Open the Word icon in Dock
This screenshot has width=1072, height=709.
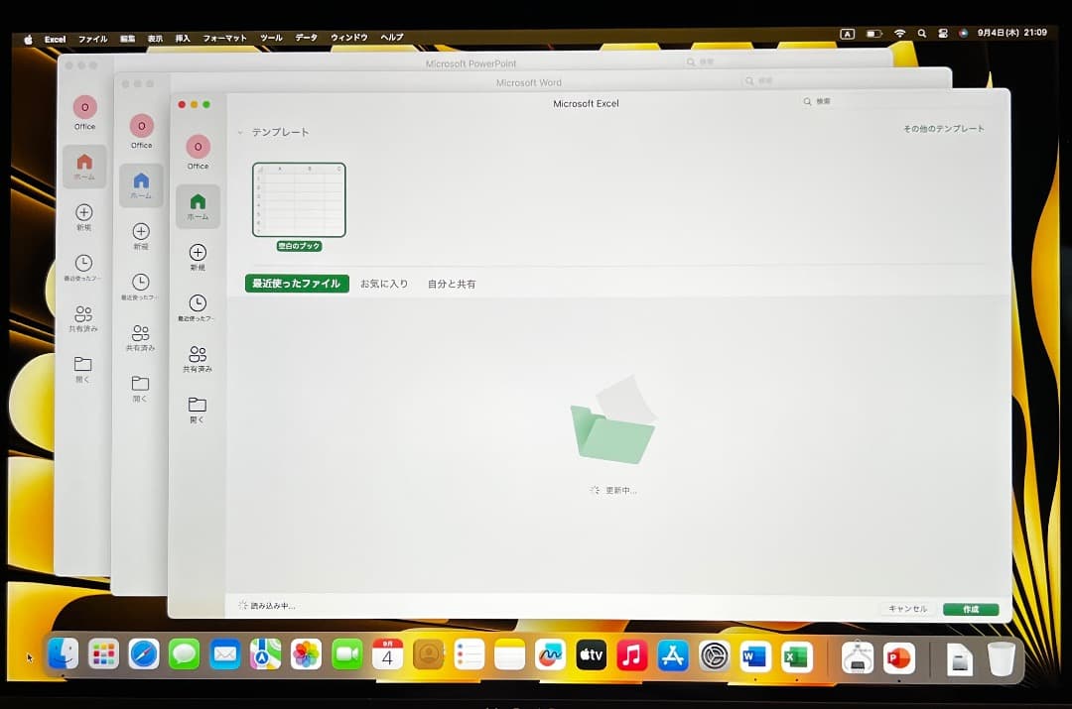point(755,656)
